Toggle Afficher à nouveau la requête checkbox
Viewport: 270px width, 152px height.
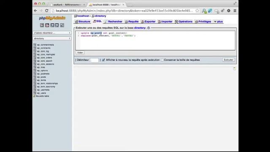coord(103,60)
